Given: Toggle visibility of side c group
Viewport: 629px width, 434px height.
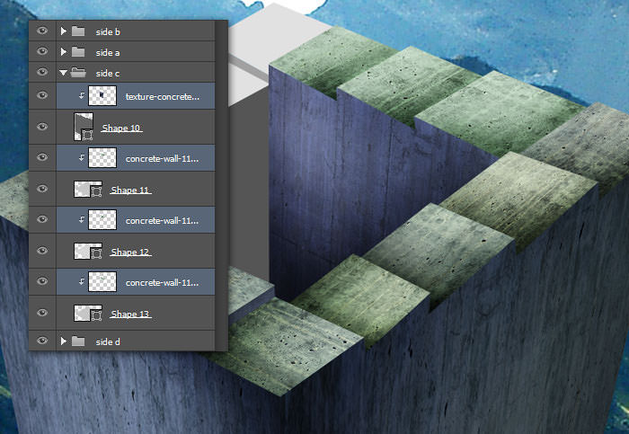Looking at the screenshot, I should (42, 72).
